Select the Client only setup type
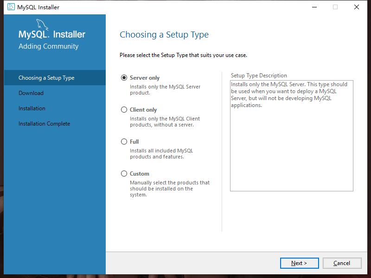Viewport: 371px width, 278px height. point(124,110)
